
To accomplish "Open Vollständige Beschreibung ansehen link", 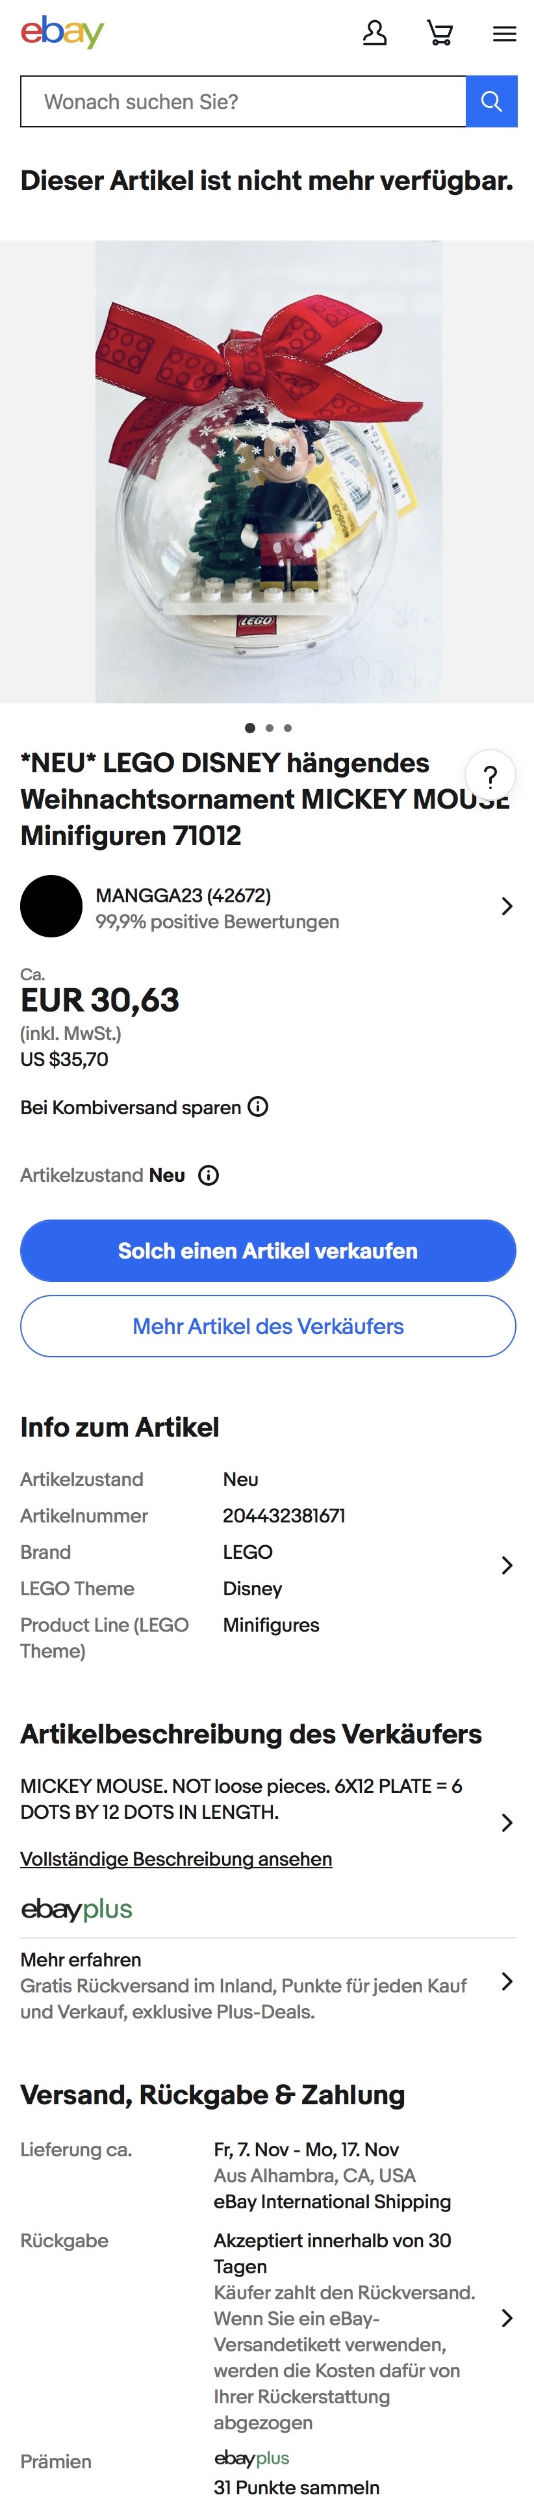I will [176, 1858].
